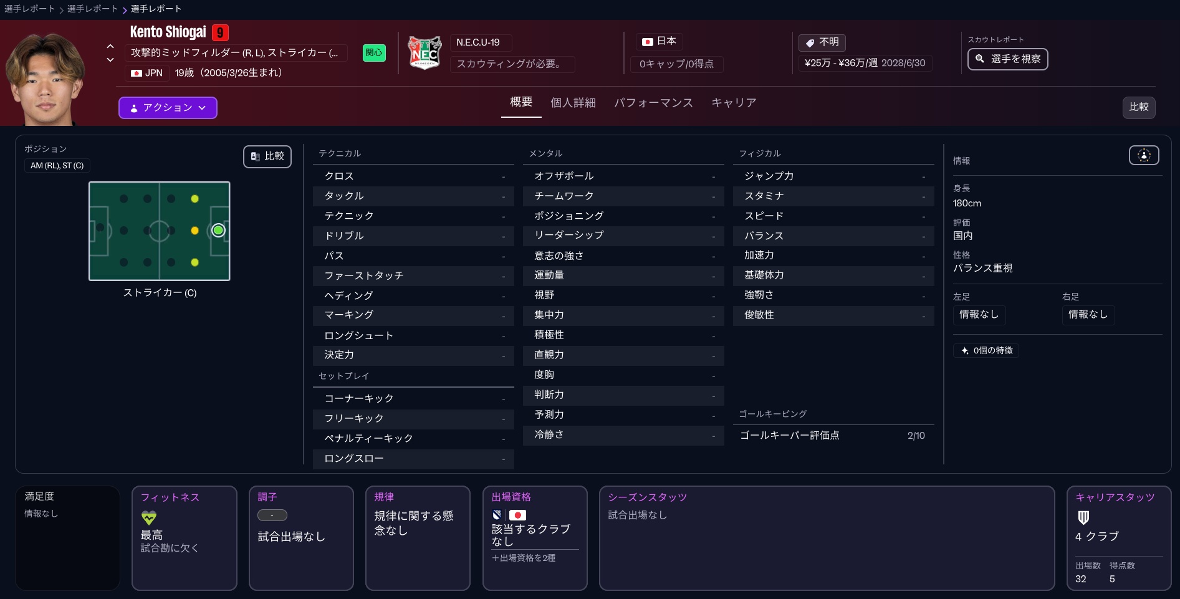This screenshot has width=1180, height=599.
Task: Click the tag icon beside 不明
Action: tap(810, 42)
